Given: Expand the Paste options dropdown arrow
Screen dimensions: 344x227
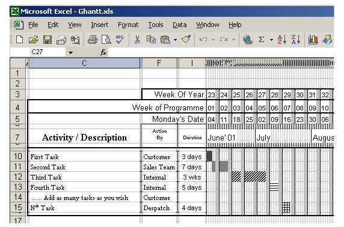Looking at the screenshot, I should (175, 40).
